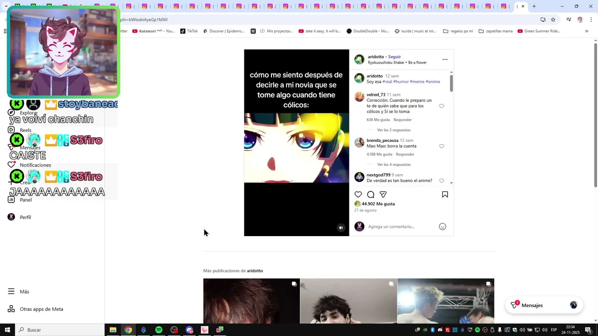Click the comments panel scrollbar
This screenshot has width=598, height=336.
click(x=451, y=84)
